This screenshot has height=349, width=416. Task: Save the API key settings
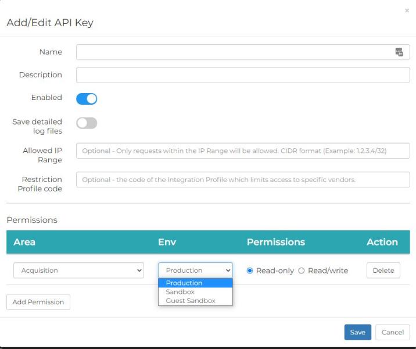[x=357, y=332]
